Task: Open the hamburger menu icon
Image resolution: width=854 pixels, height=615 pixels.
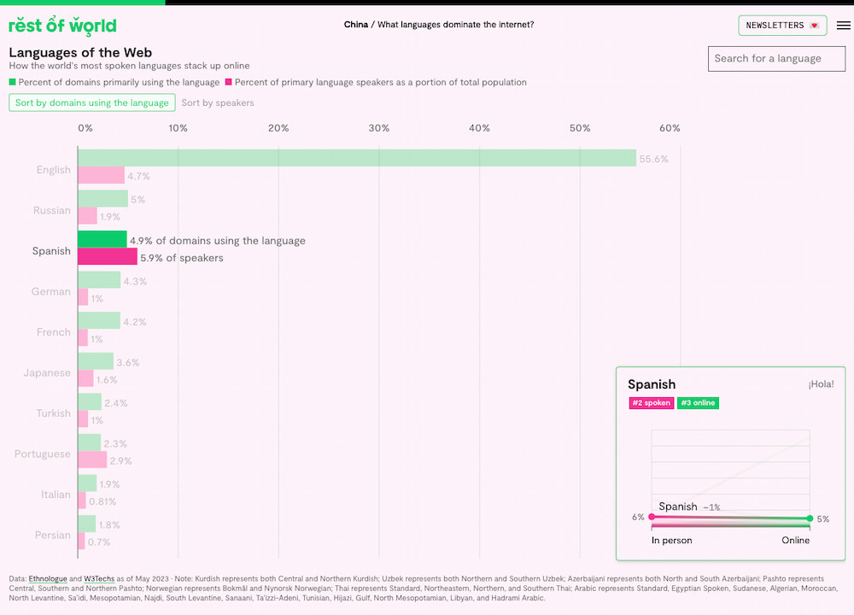Action: click(x=843, y=26)
